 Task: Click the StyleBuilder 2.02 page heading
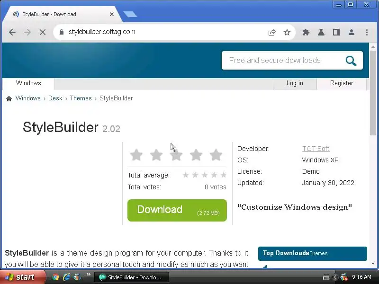(72, 127)
